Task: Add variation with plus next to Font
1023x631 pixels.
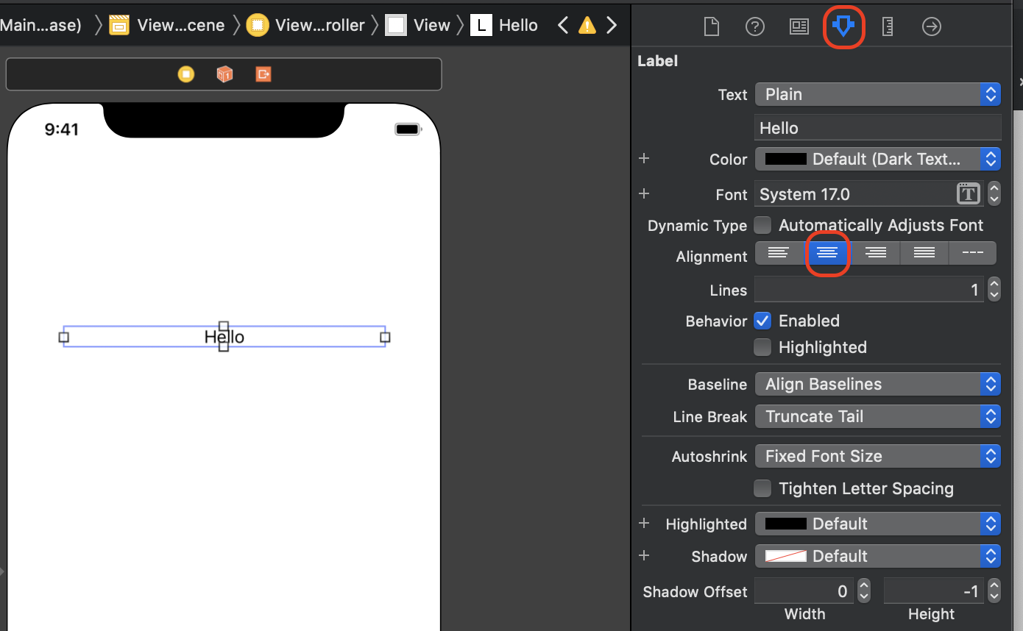Action: (644, 193)
